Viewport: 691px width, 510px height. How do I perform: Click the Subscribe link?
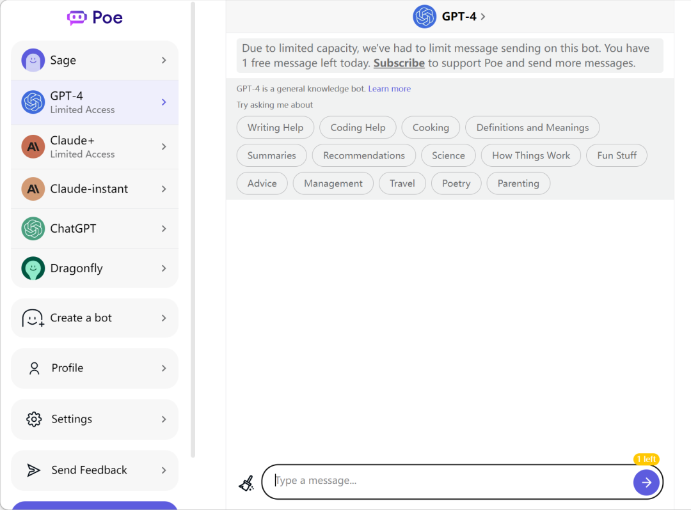(x=399, y=63)
